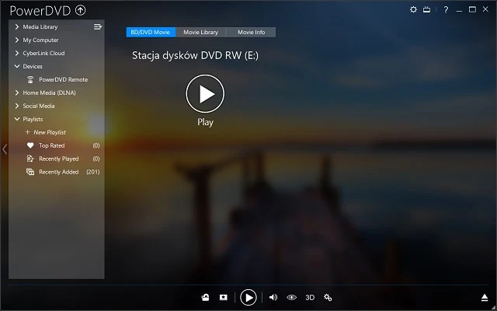The height and width of the screenshot is (311, 497).
Task: Expand the Home Media (DLNA) node
Action: pos(17,93)
